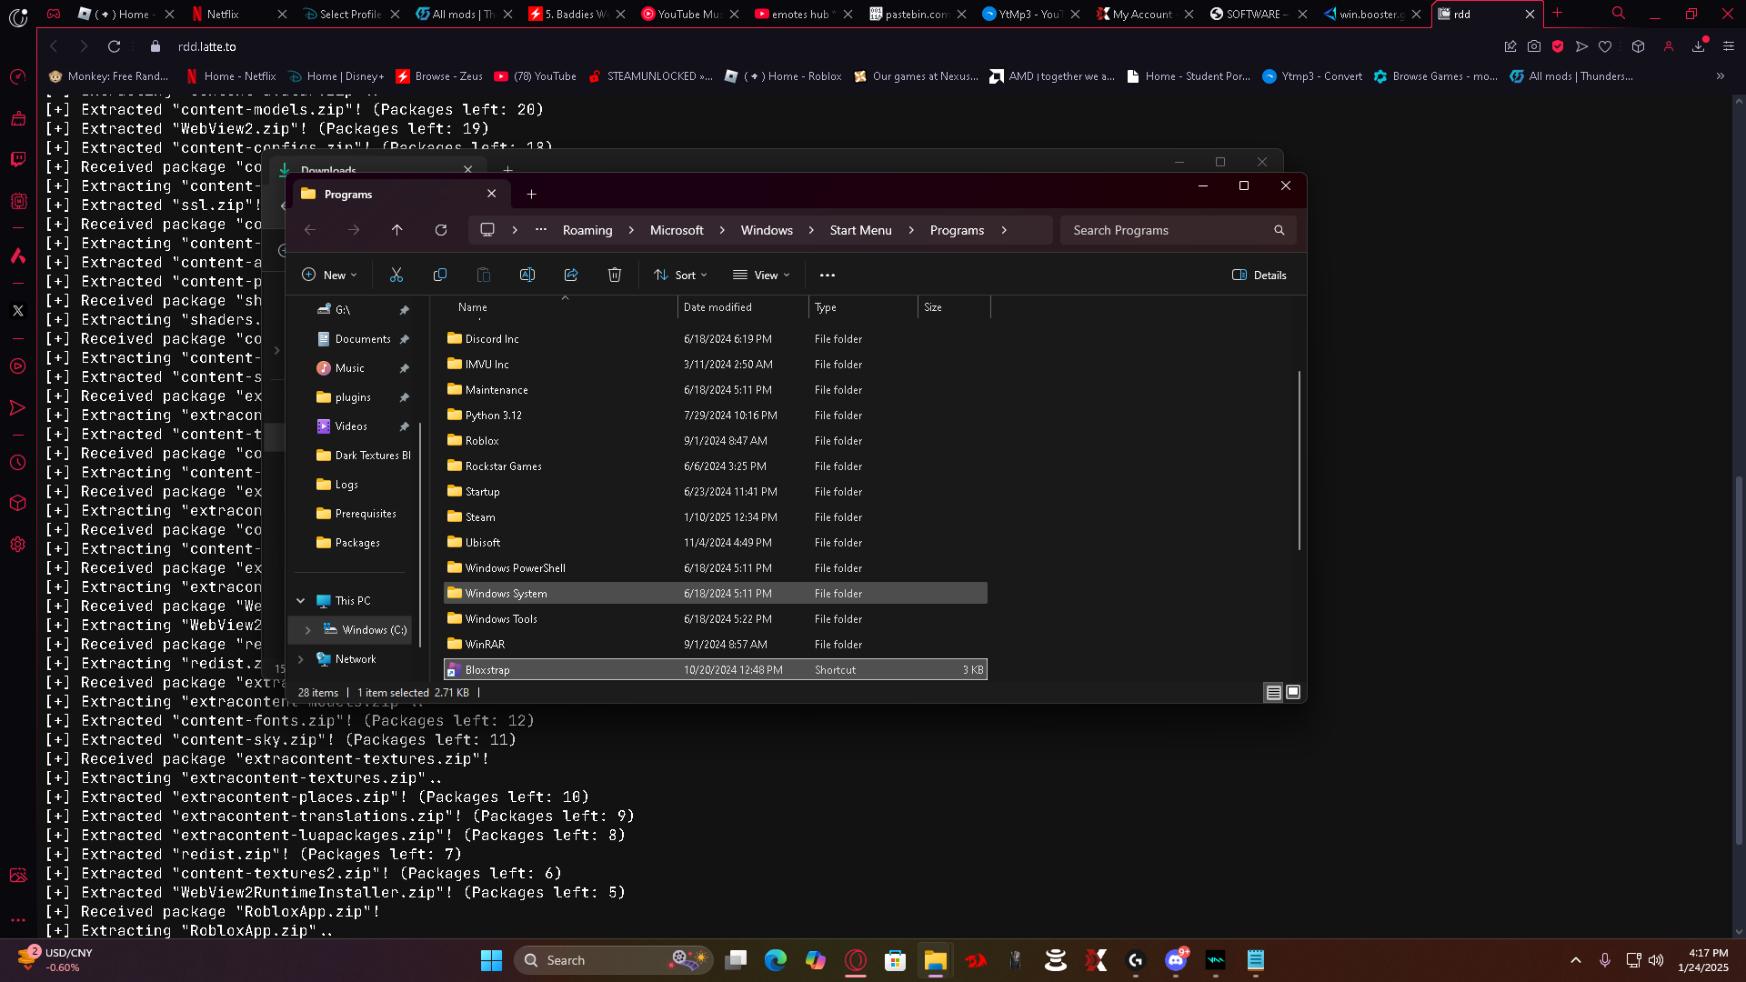Open the Twitch icon in browser sidebar
This screenshot has height=982, width=1746.
(17, 159)
